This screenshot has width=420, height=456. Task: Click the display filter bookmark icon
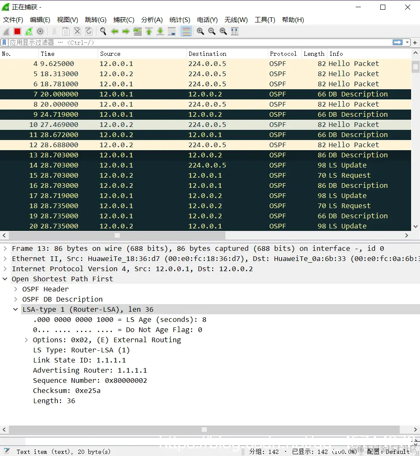[x=4, y=42]
